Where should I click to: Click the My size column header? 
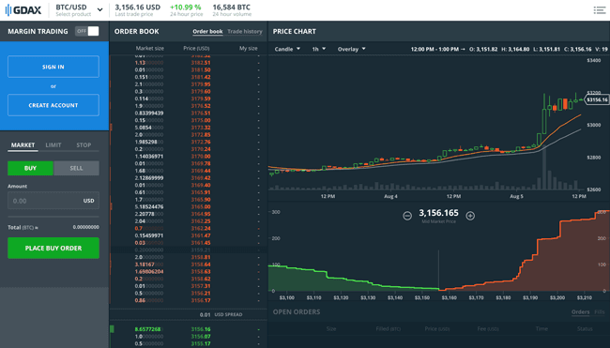click(248, 48)
